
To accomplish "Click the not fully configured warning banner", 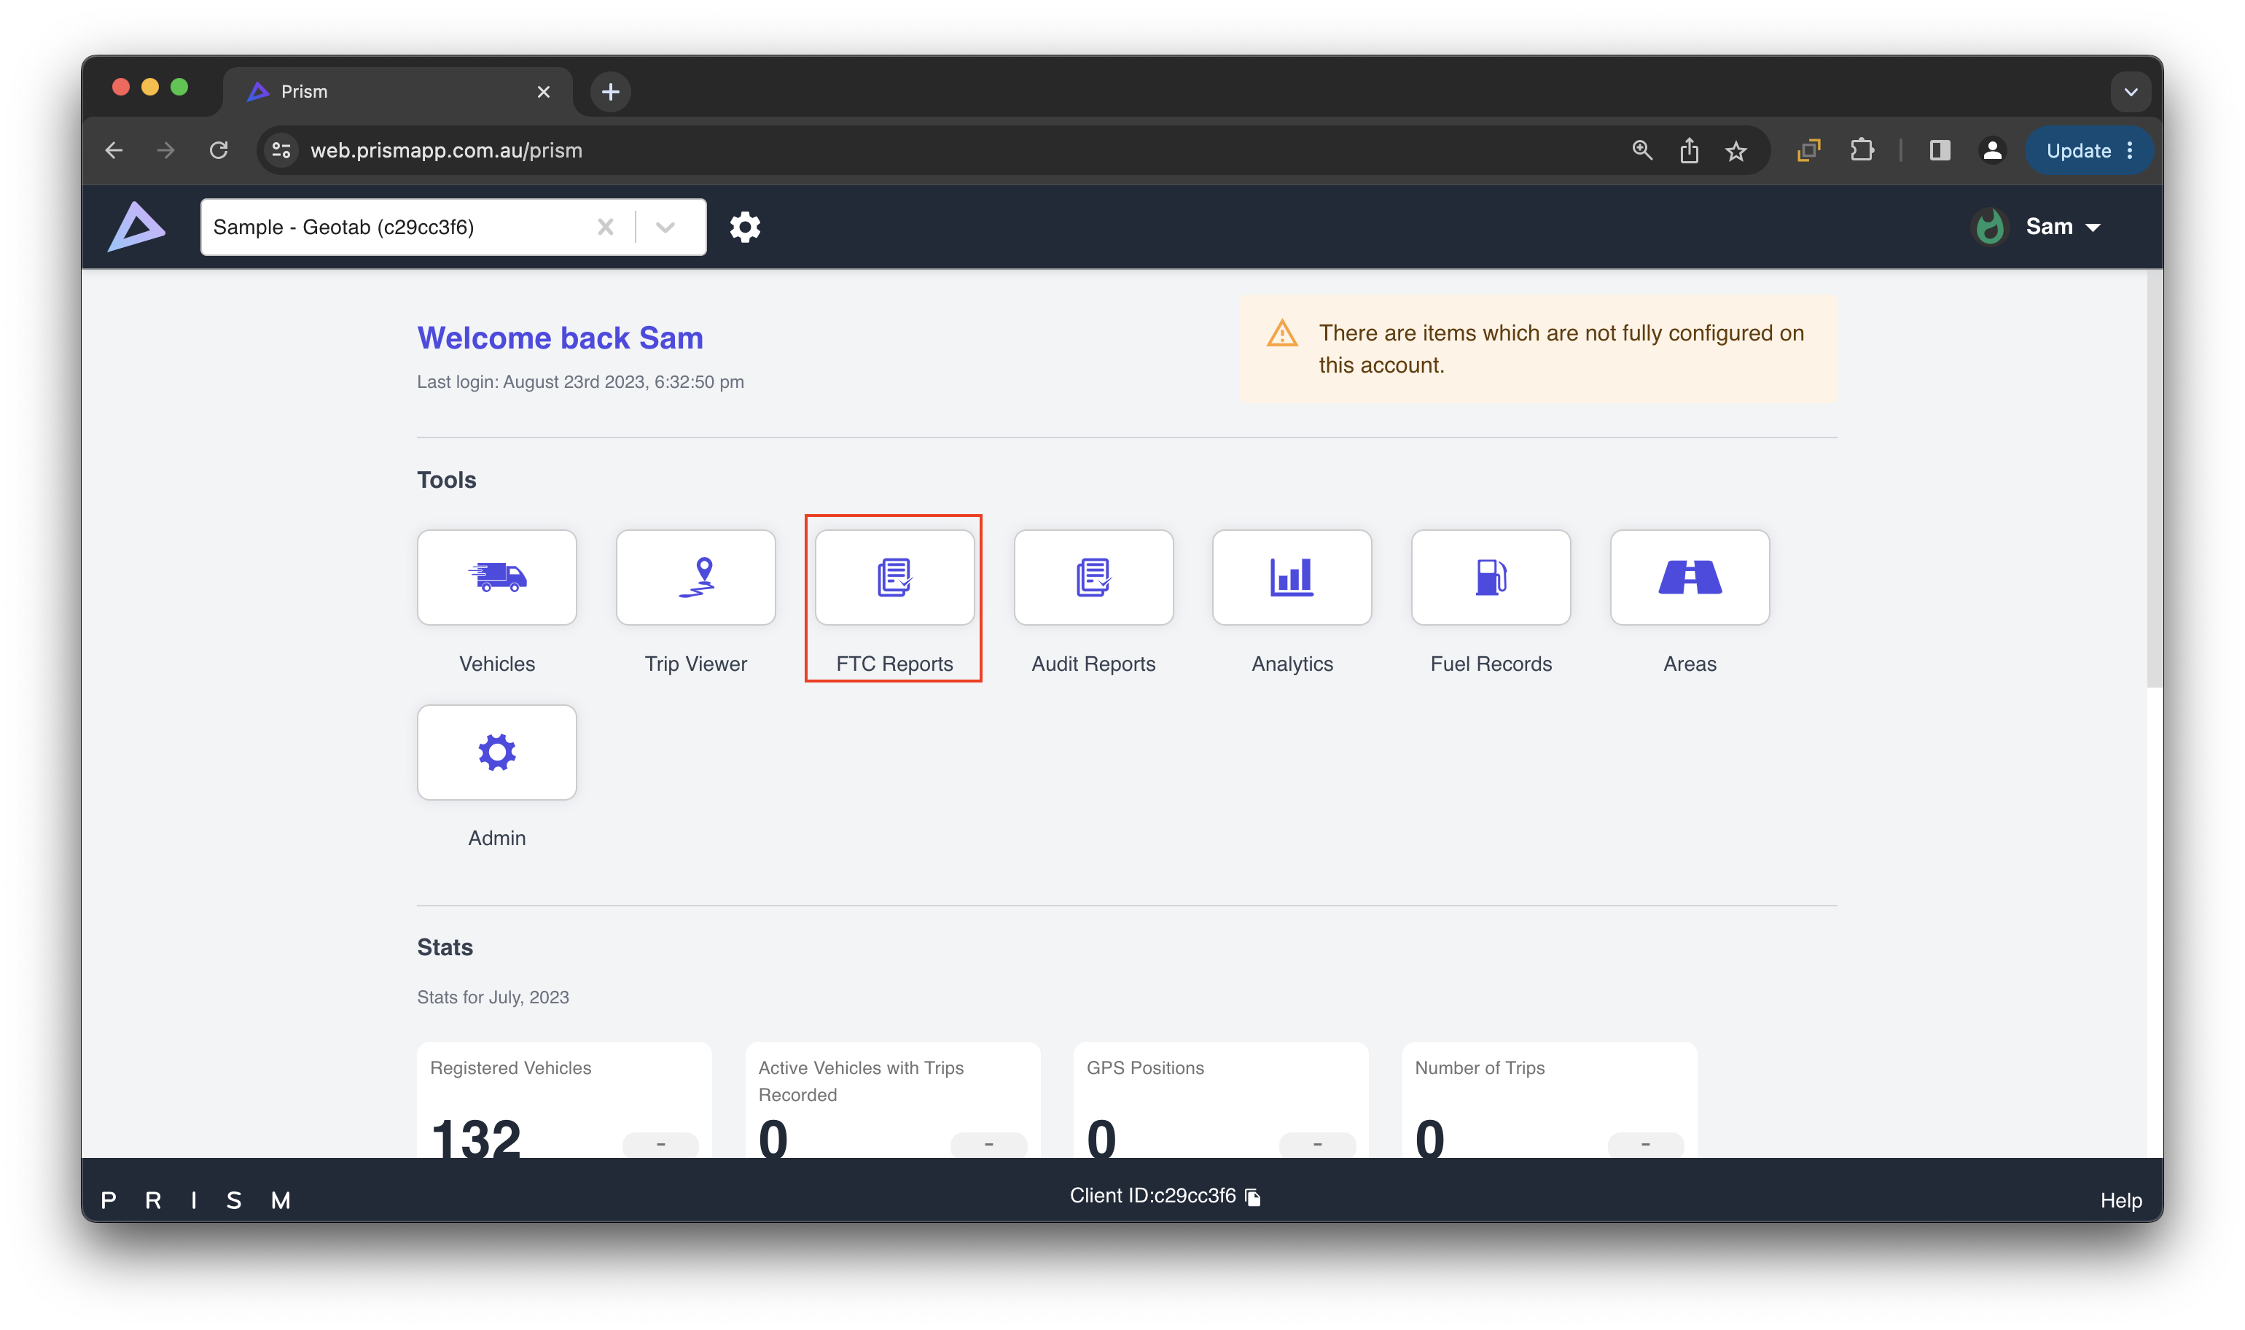I will pos(1537,349).
